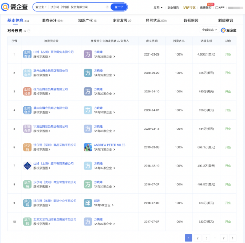This screenshot has width=245, height=243.
Task: Open 企业服务 in the top navigation
Action: click(173, 8)
